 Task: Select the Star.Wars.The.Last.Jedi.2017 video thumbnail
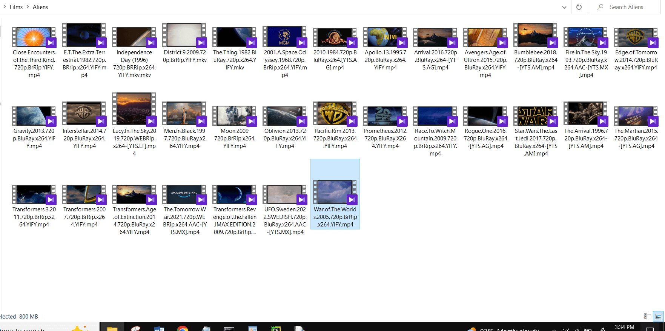click(536, 116)
